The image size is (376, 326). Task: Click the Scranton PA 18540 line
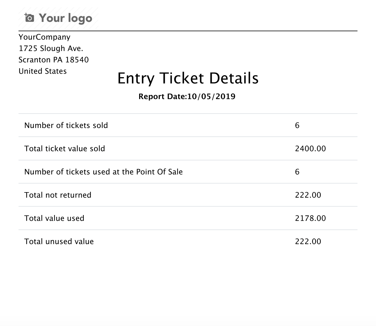pos(54,60)
